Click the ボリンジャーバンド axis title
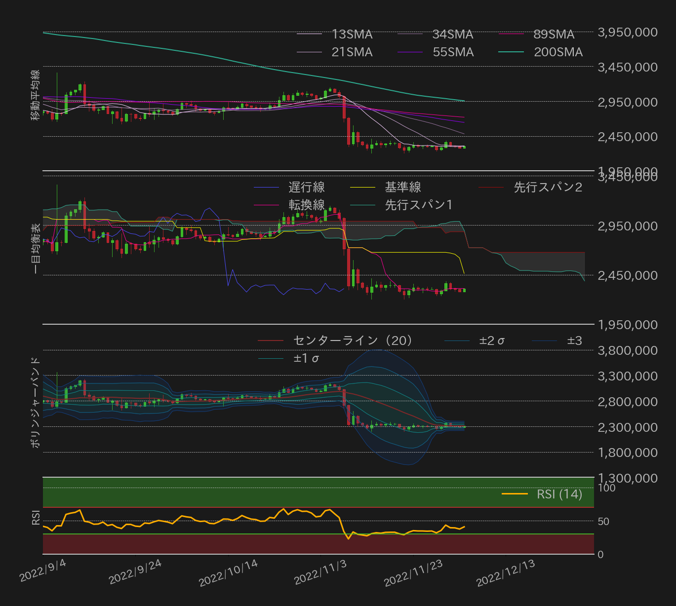The image size is (676, 606). tap(36, 402)
